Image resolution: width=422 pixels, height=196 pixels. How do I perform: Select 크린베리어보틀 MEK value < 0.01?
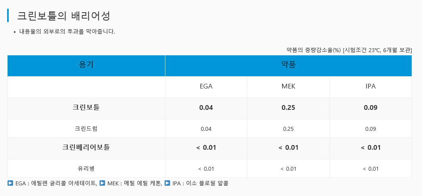point(288,148)
